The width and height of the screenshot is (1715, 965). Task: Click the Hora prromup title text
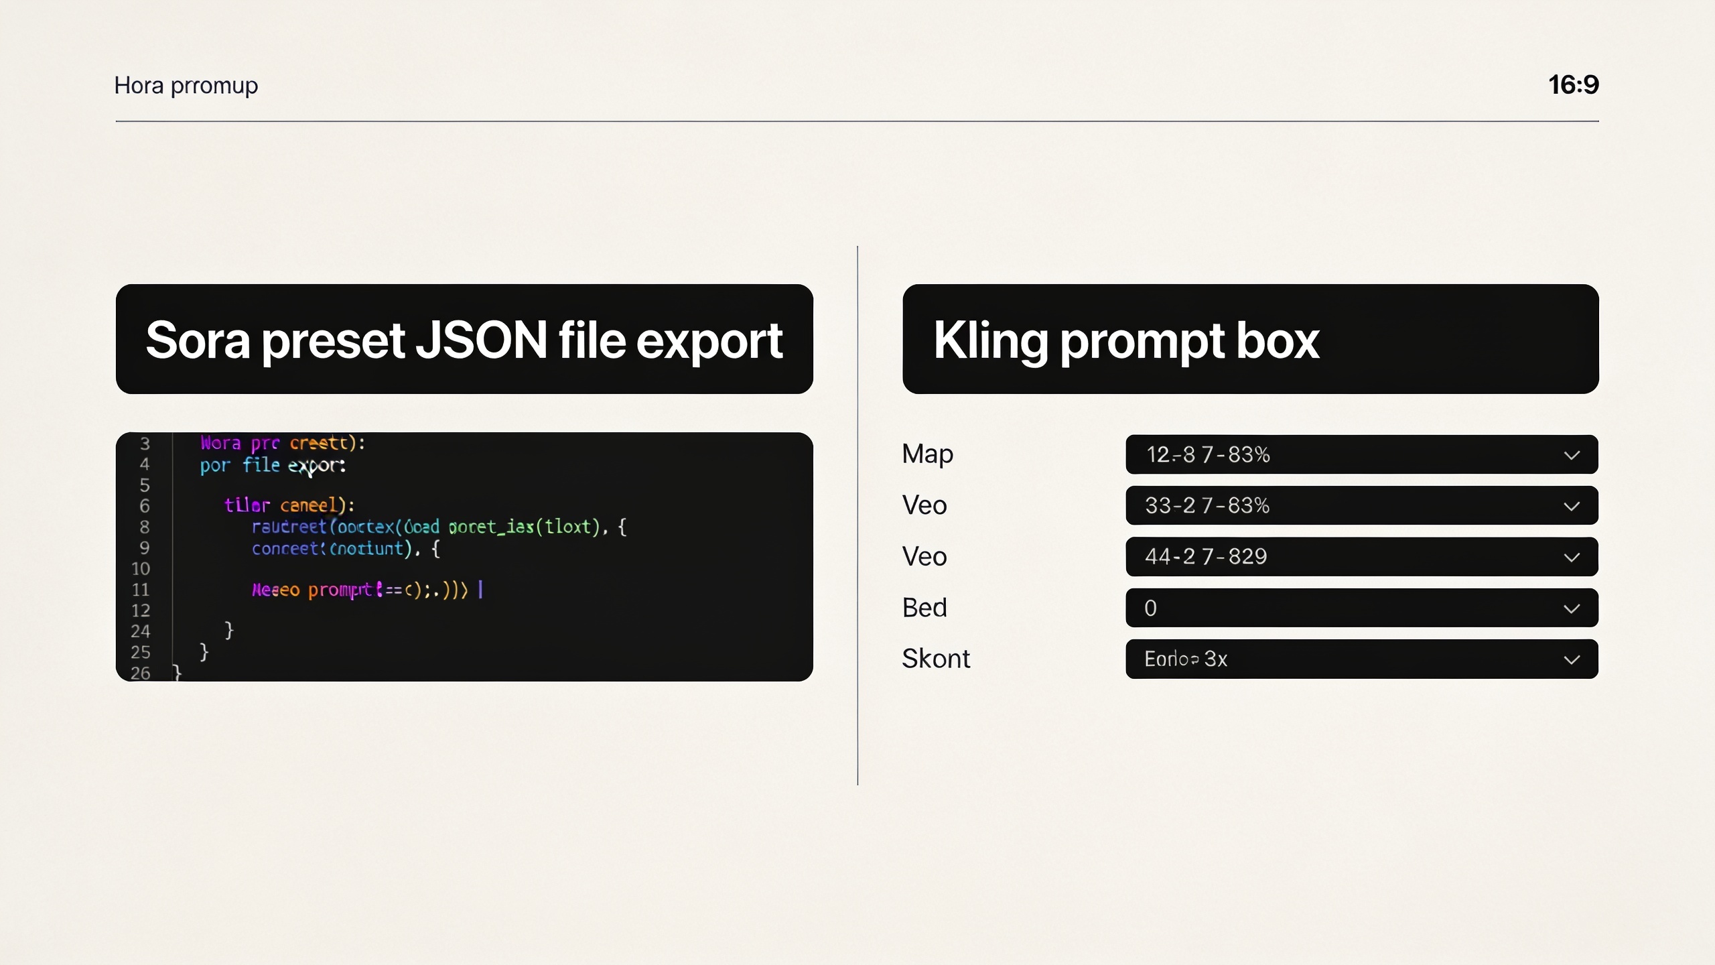click(x=186, y=86)
